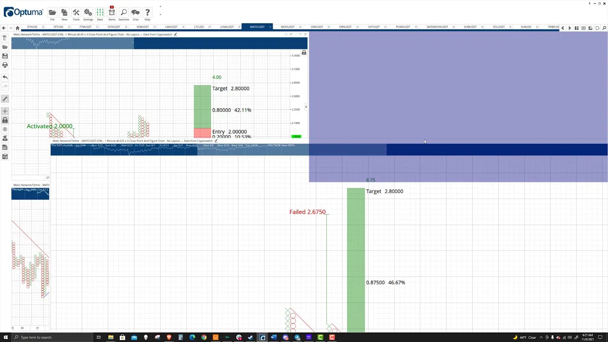Click the refresh circle icon in tab bar
Screen dimensions: 608x342
(x=597, y=28)
